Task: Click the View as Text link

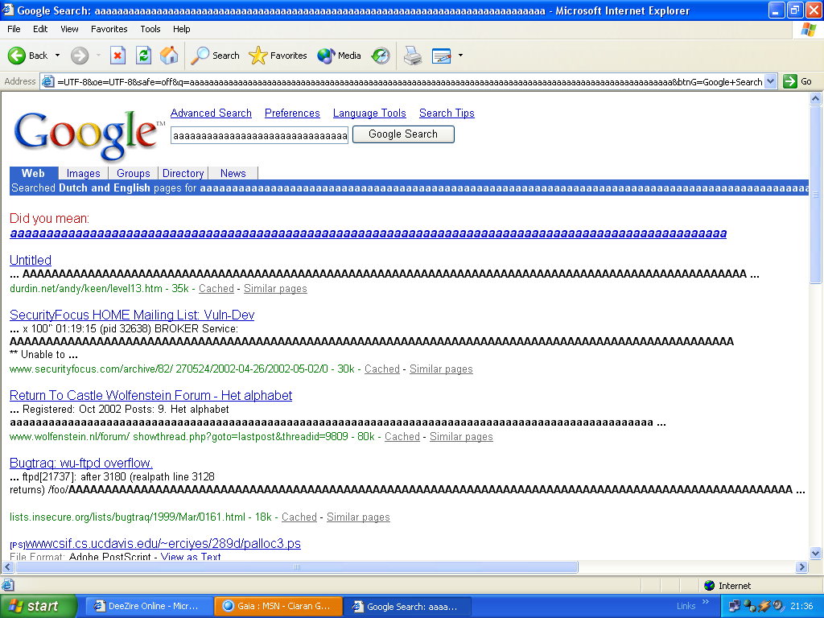Action: [x=190, y=556]
